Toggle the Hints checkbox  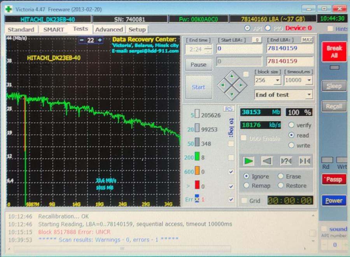pyautogui.click(x=330, y=29)
